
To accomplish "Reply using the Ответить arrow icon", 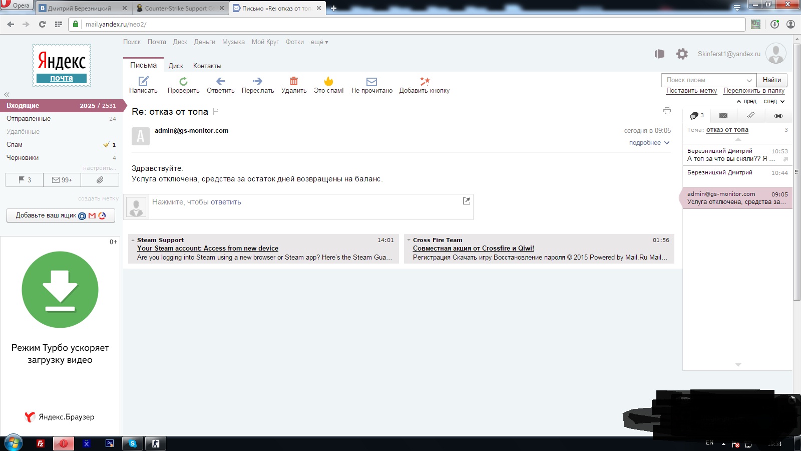I will point(220,81).
